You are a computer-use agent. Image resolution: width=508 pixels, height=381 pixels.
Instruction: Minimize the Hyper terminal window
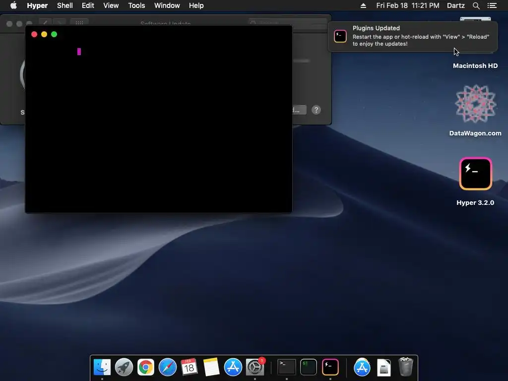(44, 34)
